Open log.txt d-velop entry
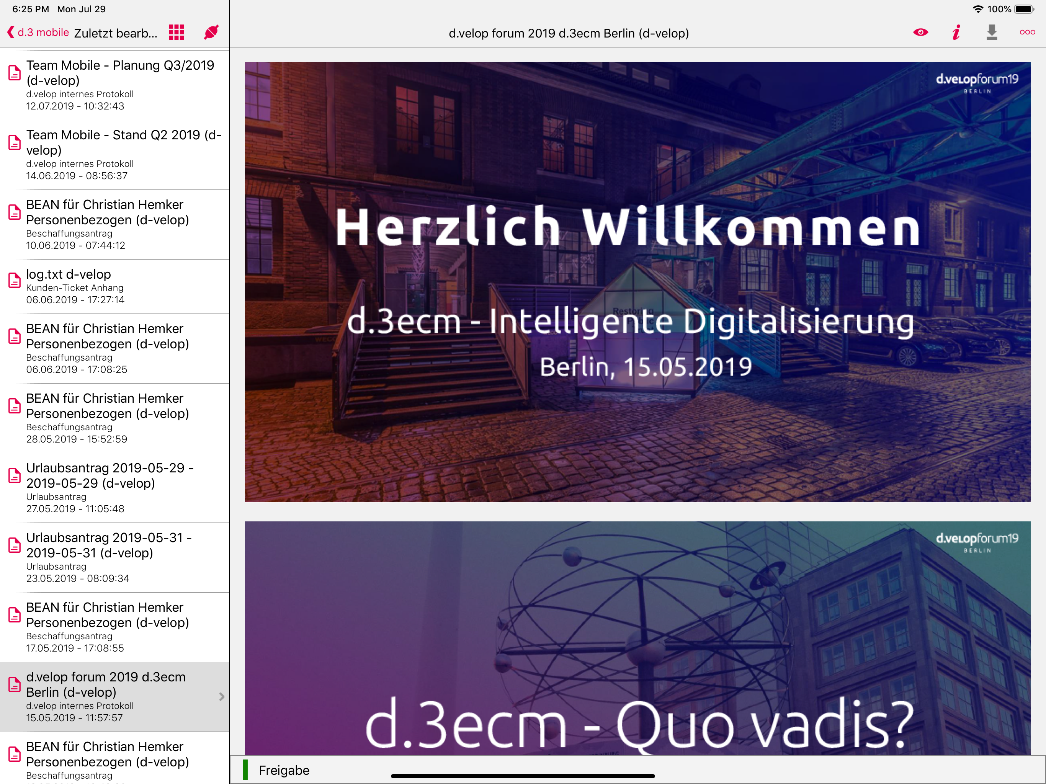1046x784 pixels. (114, 287)
